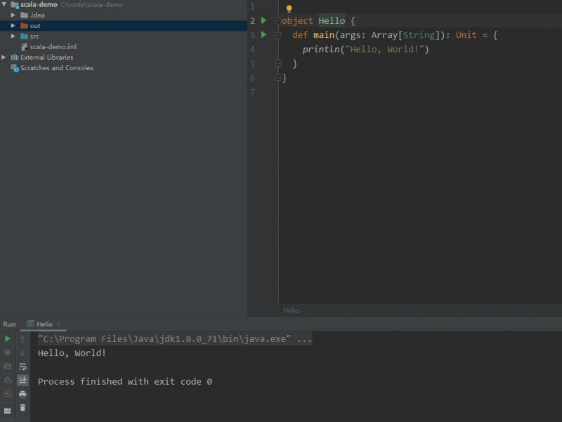The height and width of the screenshot is (422, 562).
Task: Click line number 1 in gutter
Action: point(253,7)
